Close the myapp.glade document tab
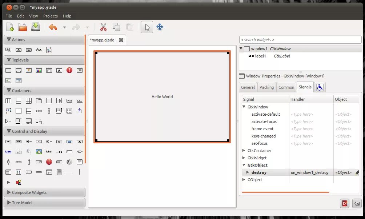Viewport: 365px width, 219px height. (121, 40)
